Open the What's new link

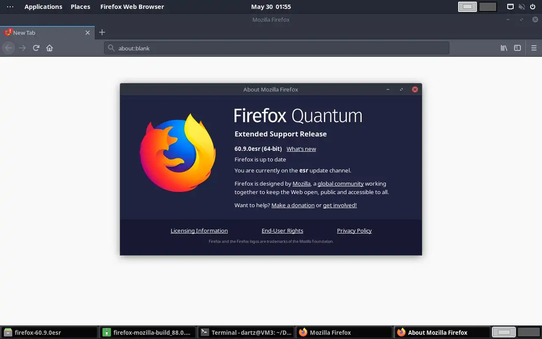point(301,149)
